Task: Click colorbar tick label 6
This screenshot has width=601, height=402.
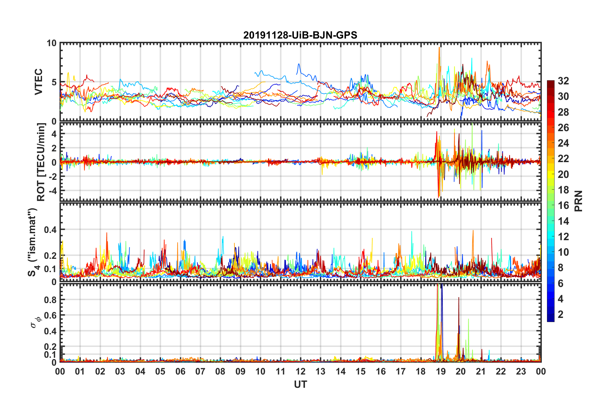Action: [561, 283]
